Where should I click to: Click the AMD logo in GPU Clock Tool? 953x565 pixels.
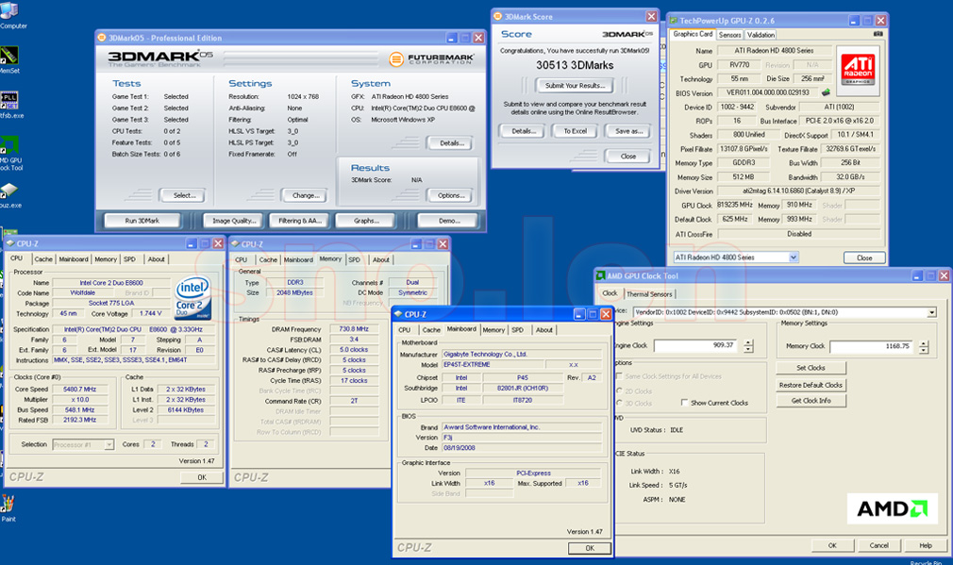coord(893,508)
